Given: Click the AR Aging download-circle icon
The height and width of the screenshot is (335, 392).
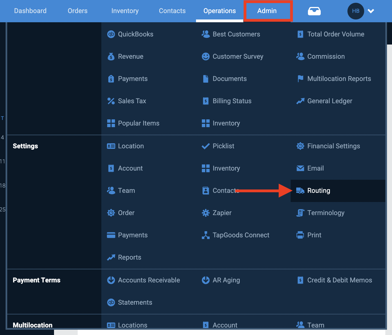Looking at the screenshot, I should 206,280.
